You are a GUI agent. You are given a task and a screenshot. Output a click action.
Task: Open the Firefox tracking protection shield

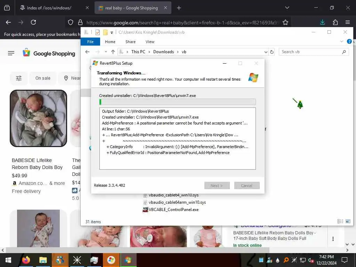pyautogui.click(x=71, y=22)
